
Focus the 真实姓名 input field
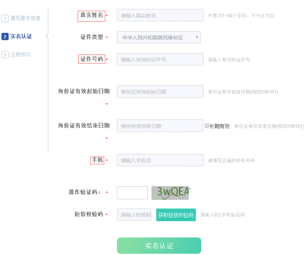(160, 15)
